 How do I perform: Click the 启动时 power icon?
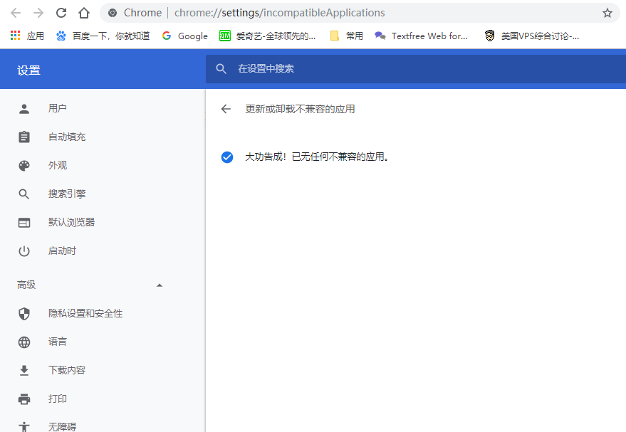pos(24,251)
